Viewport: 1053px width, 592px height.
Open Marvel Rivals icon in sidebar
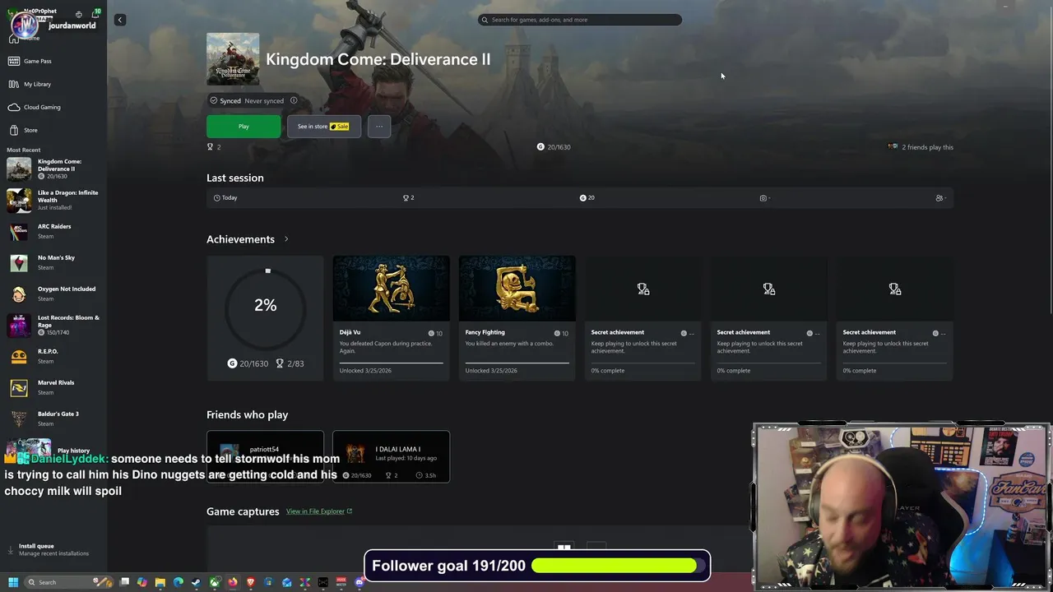pyautogui.click(x=19, y=387)
